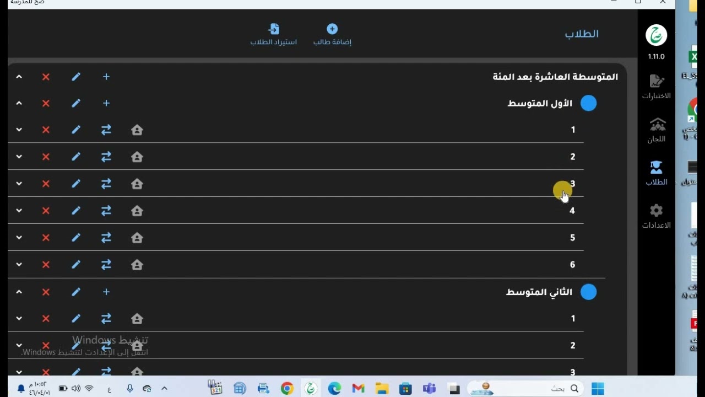Viewport: 705px width, 397px height.
Task: Delete الثاني المتوسط using the red X
Action: 46,292
